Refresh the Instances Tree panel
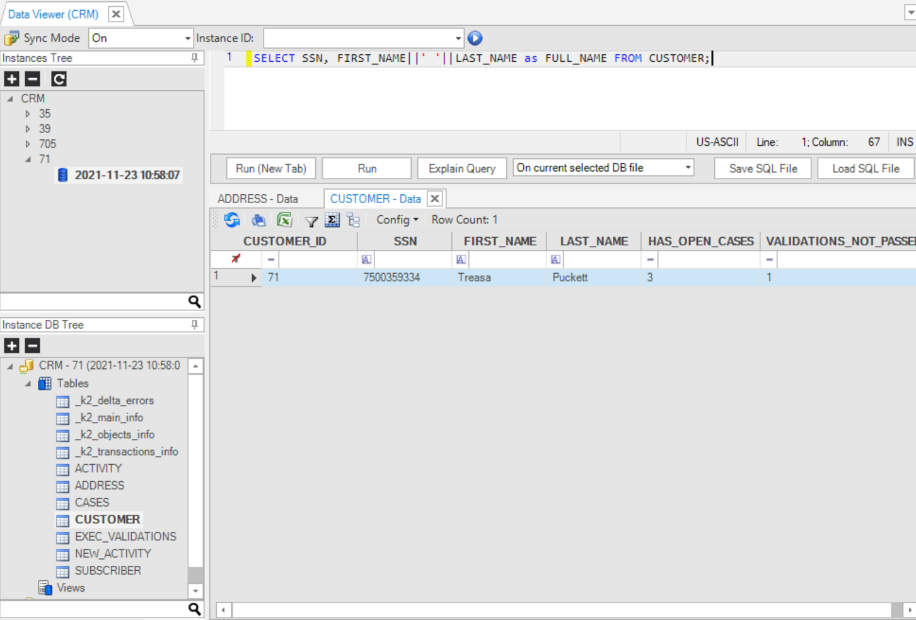This screenshot has width=916, height=620. (x=59, y=79)
